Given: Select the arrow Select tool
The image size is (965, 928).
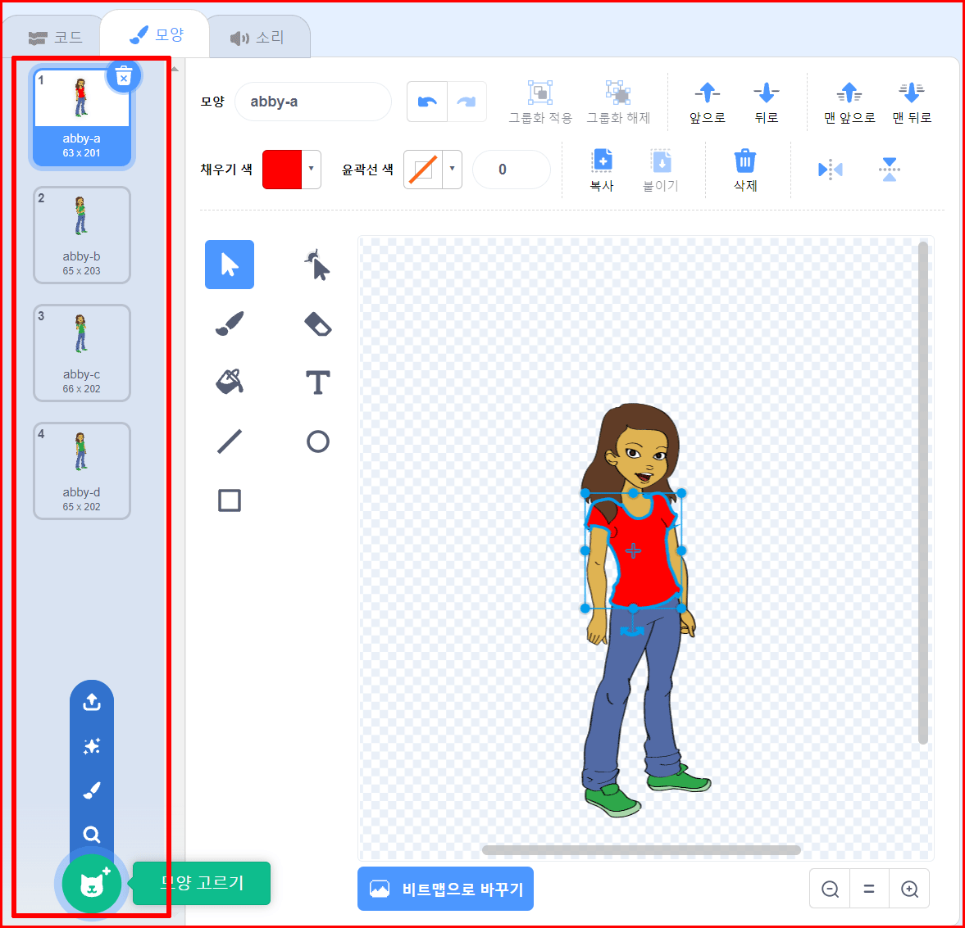Looking at the screenshot, I should click(229, 265).
